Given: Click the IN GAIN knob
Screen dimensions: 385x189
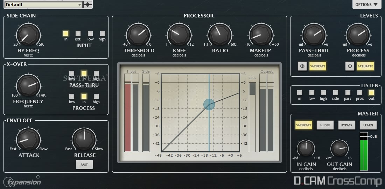Looking at the screenshot, I should pyautogui.click(x=306, y=149).
